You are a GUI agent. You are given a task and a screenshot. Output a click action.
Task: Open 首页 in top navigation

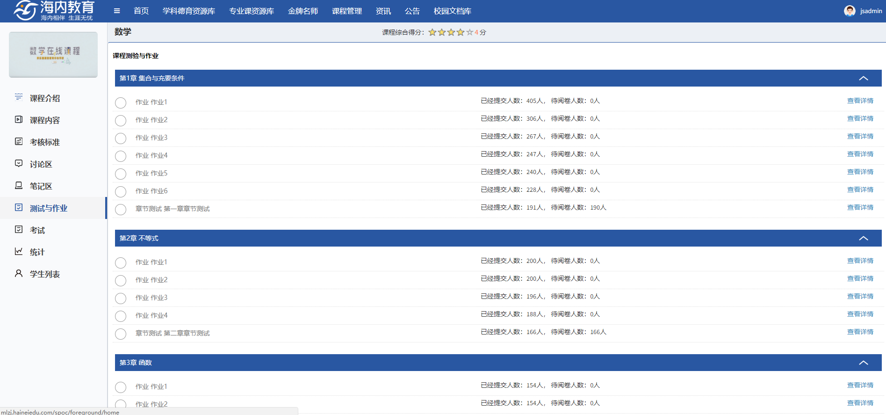(141, 11)
